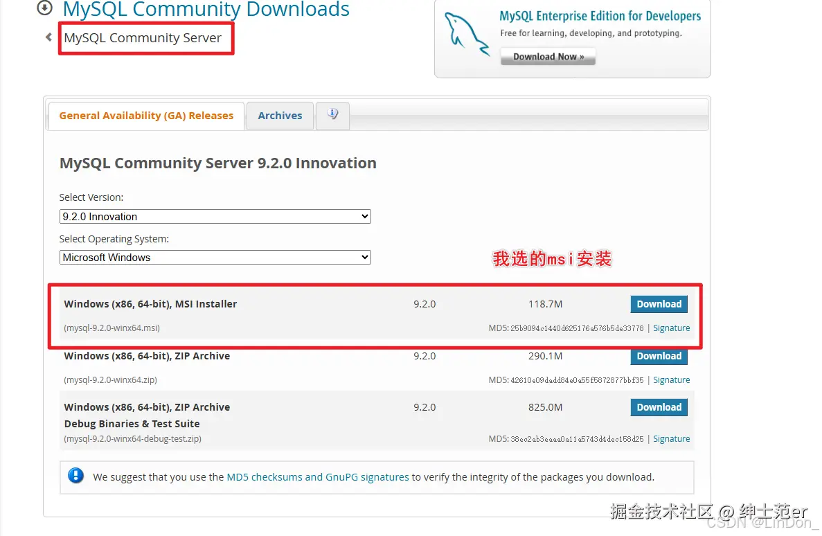822x536 pixels.
Task: Click MySQL Community Server 9.2.0 Innovation heading
Action: [217, 163]
